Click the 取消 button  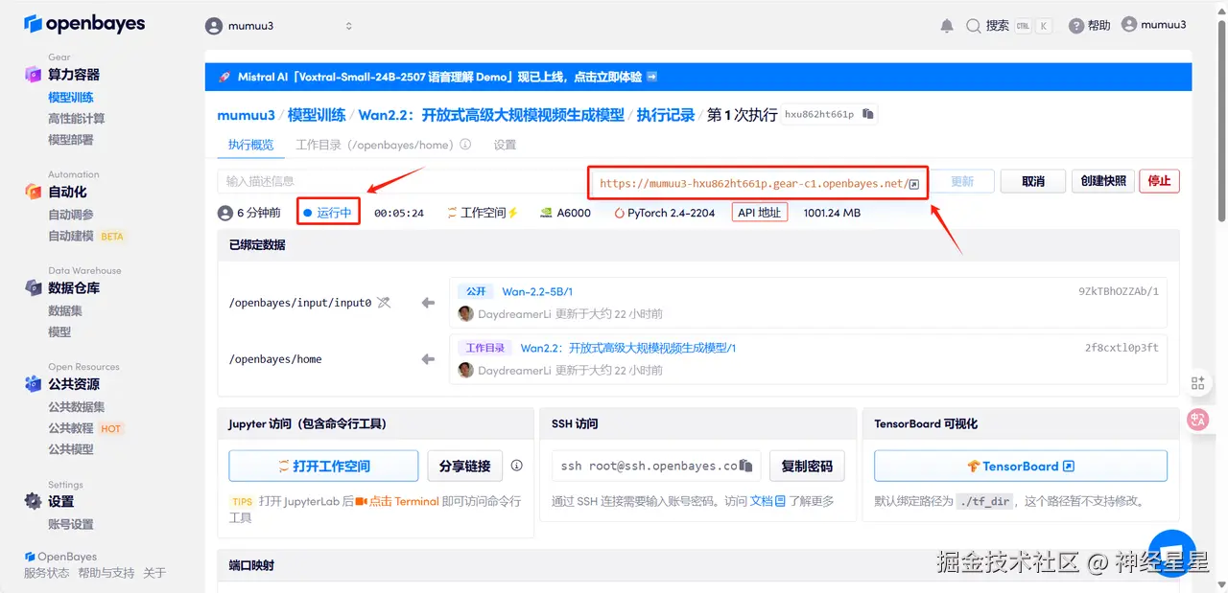tap(1033, 181)
